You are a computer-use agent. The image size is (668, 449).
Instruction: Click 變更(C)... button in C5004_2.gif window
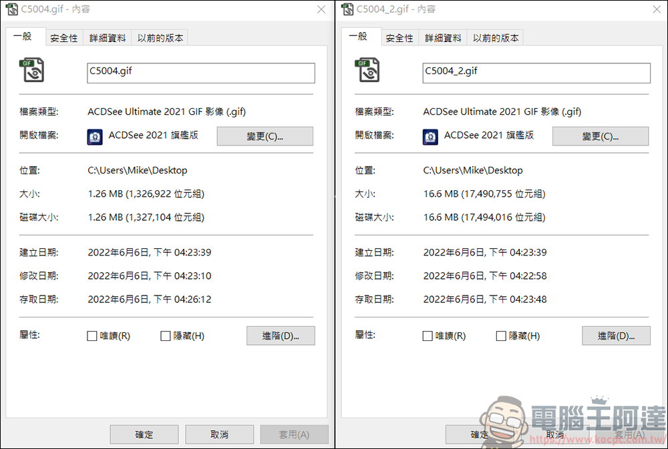[601, 136]
